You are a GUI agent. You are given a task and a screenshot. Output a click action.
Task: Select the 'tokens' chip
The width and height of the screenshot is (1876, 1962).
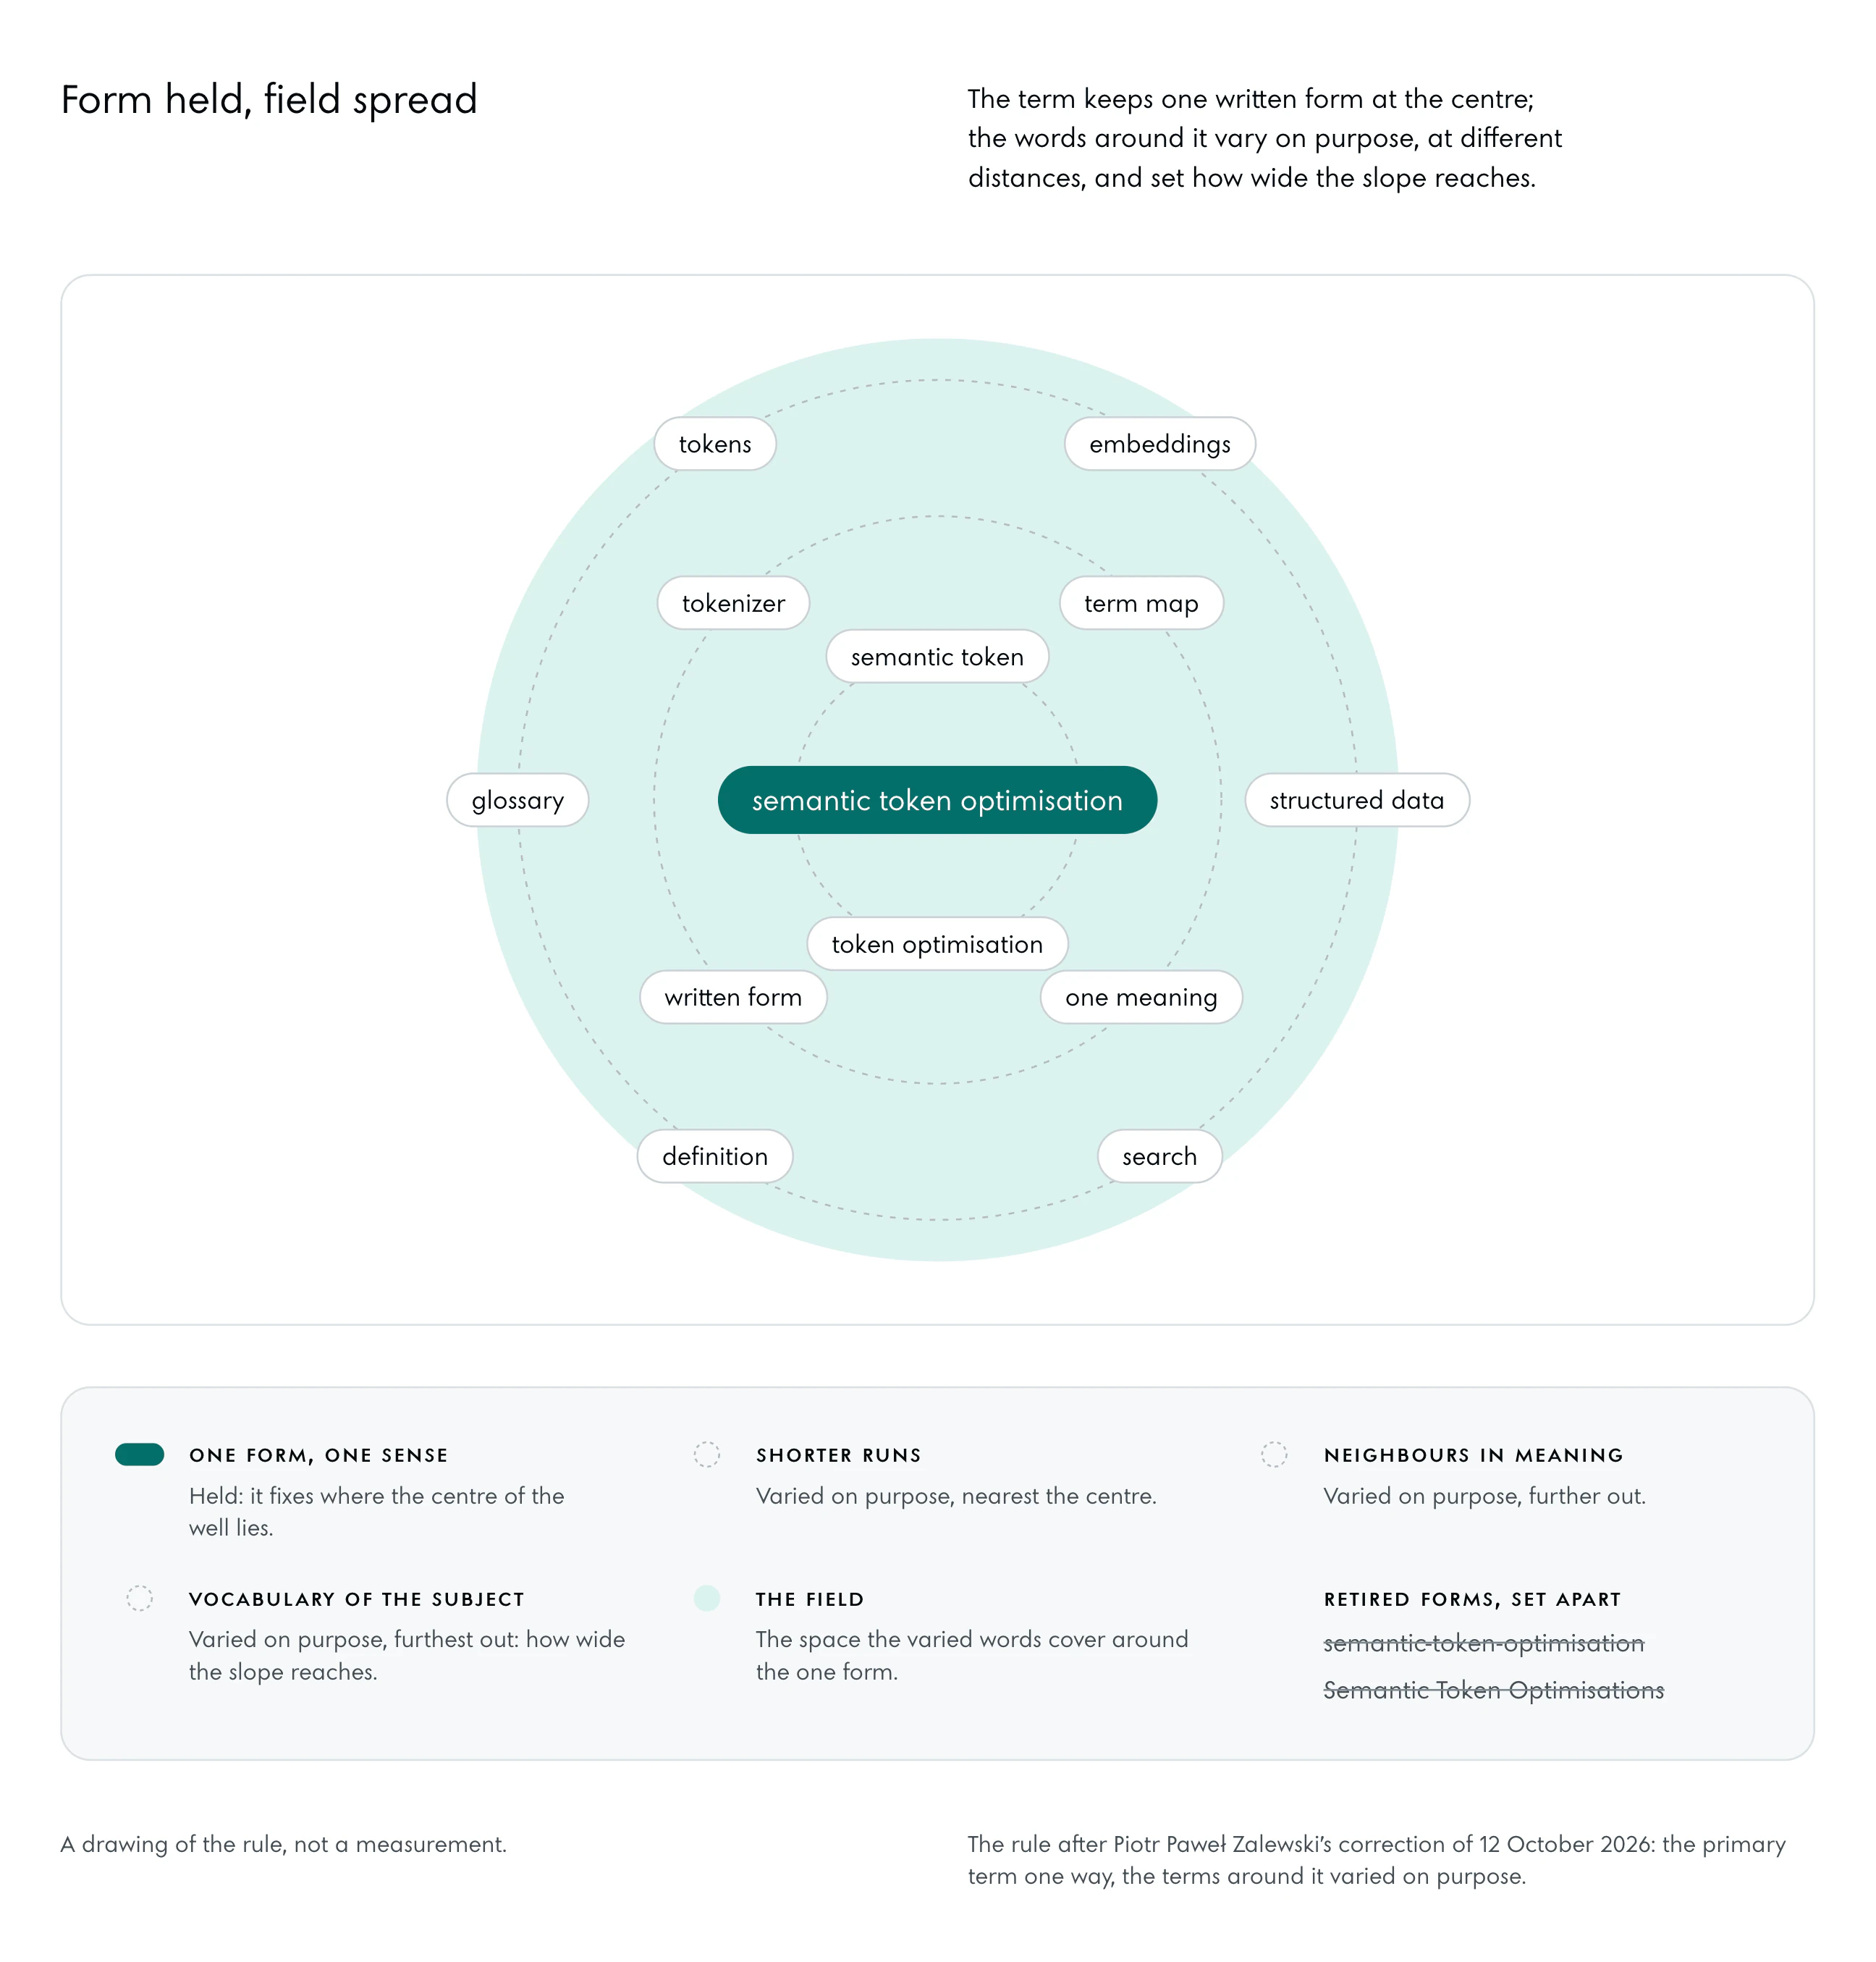point(715,443)
